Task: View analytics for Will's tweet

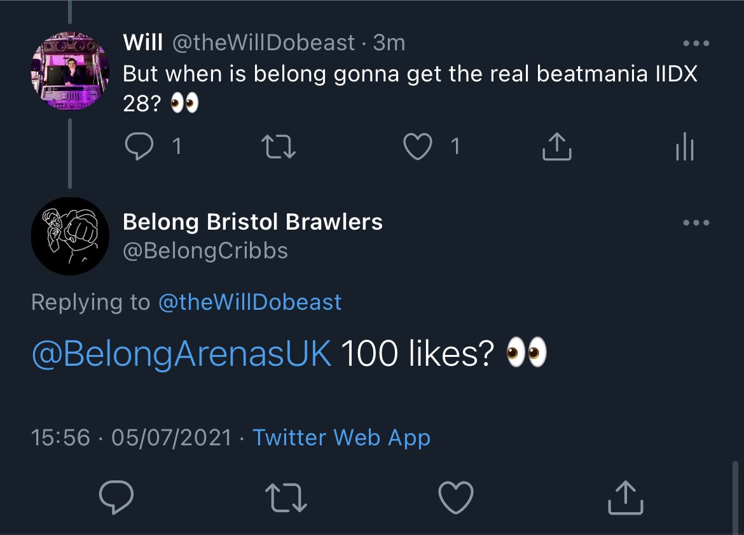Action: [685, 147]
